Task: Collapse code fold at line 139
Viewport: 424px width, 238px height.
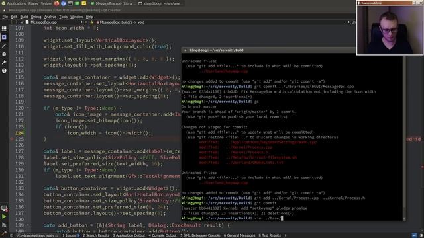Action: (28, 225)
